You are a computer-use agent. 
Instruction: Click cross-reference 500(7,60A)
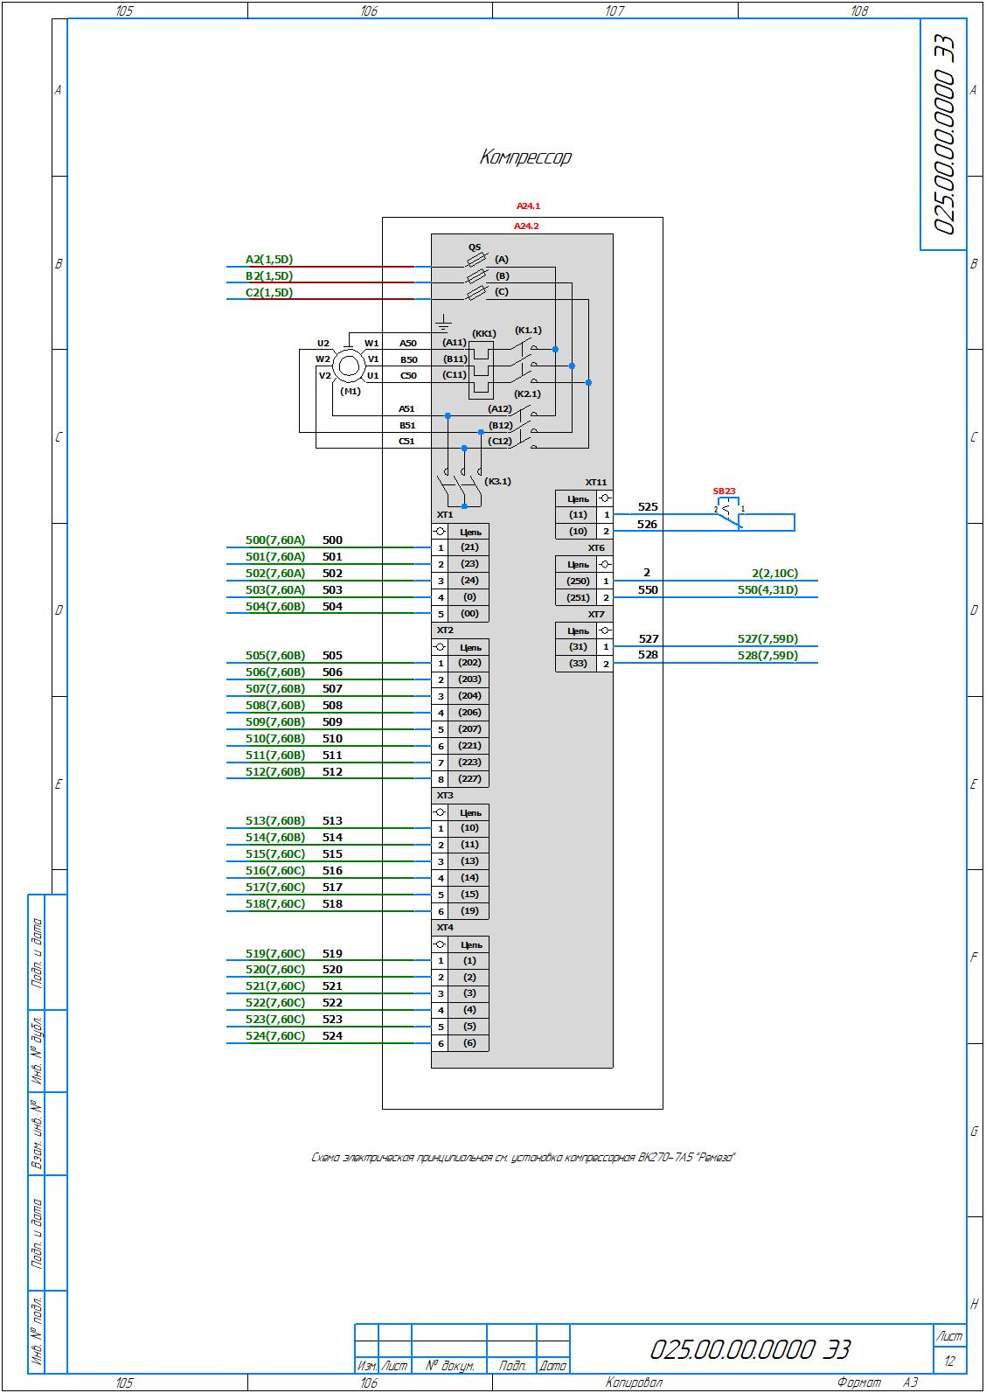(275, 540)
